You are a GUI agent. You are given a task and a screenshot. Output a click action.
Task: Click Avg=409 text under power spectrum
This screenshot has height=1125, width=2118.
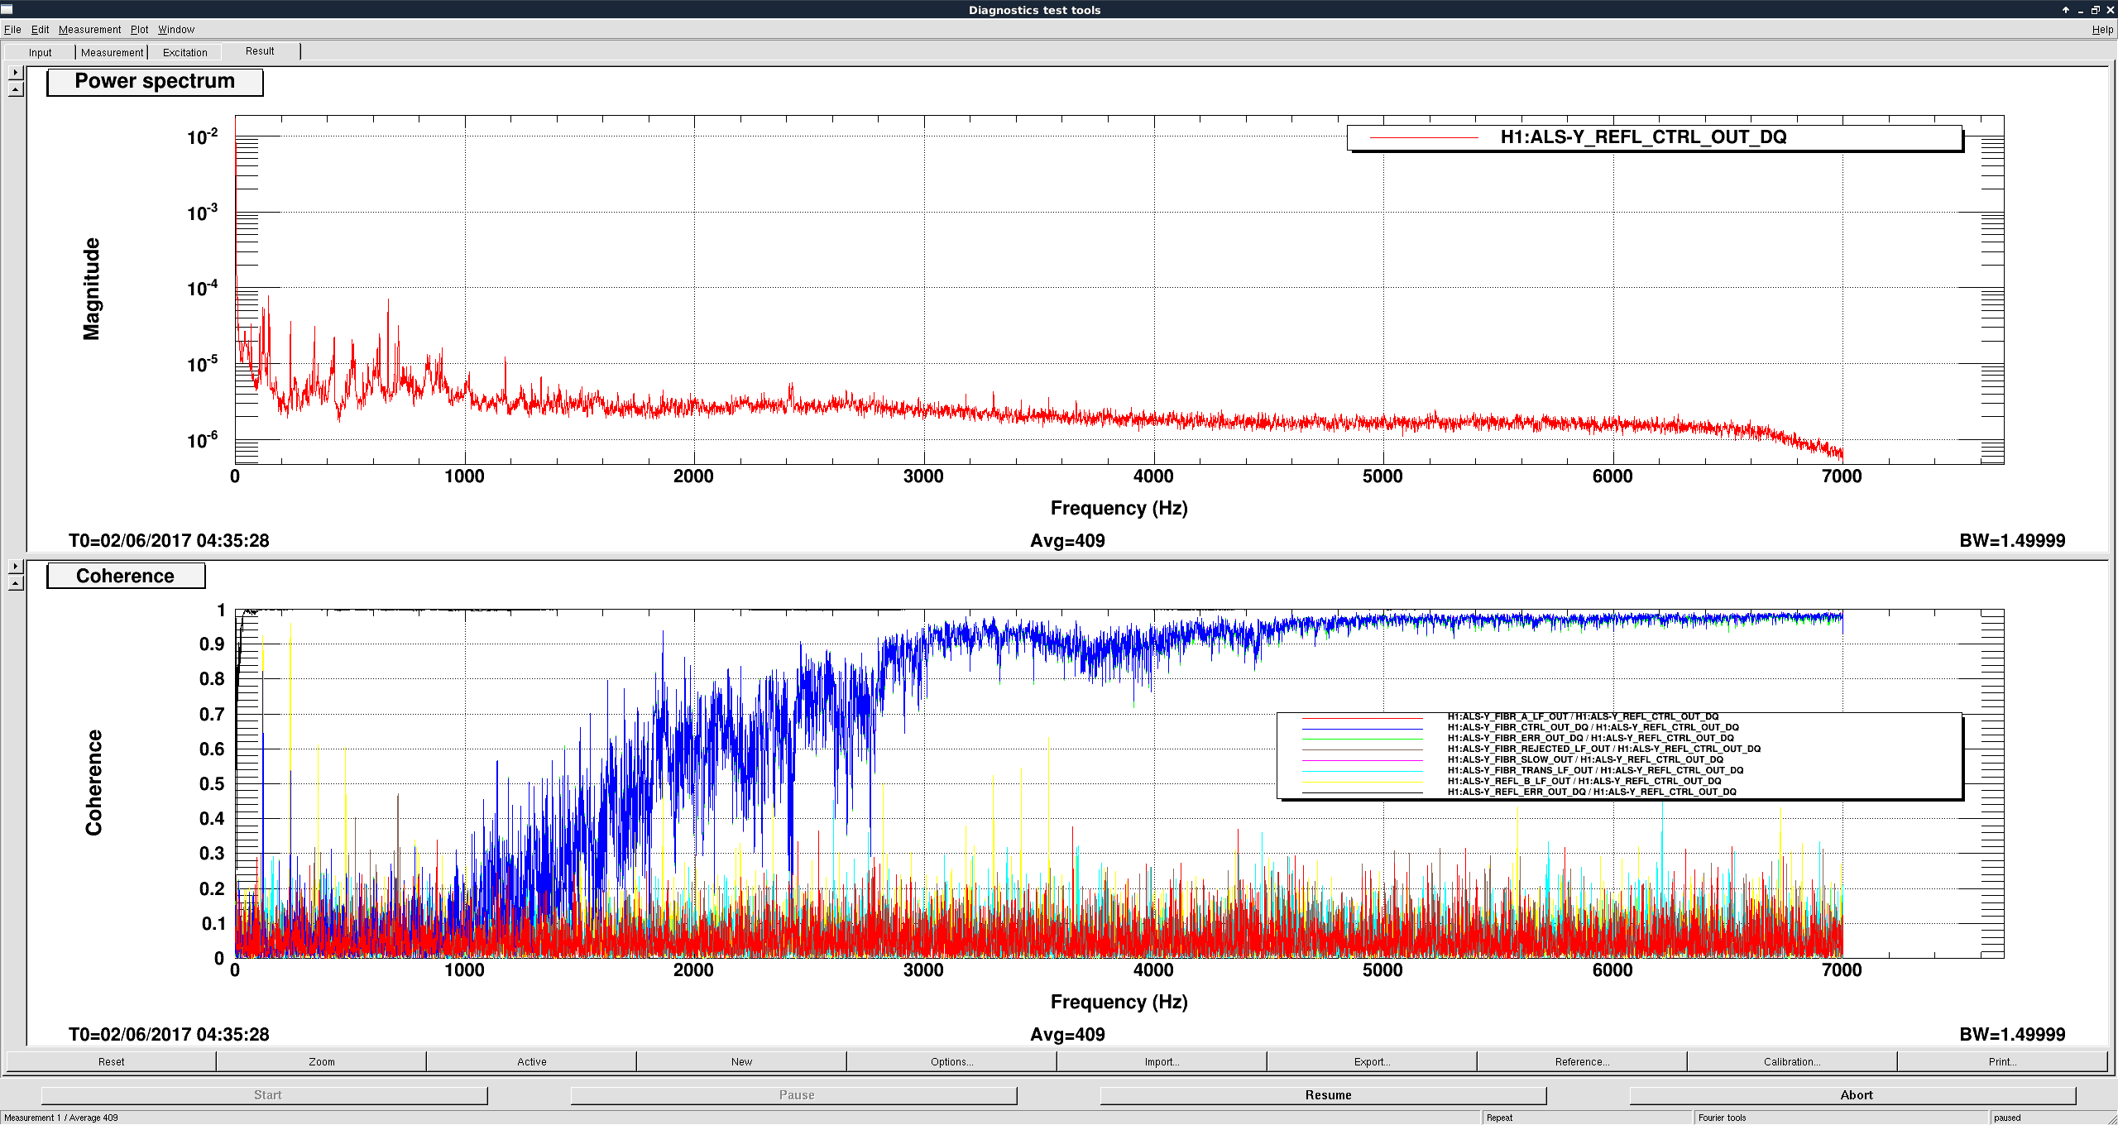click(1067, 541)
